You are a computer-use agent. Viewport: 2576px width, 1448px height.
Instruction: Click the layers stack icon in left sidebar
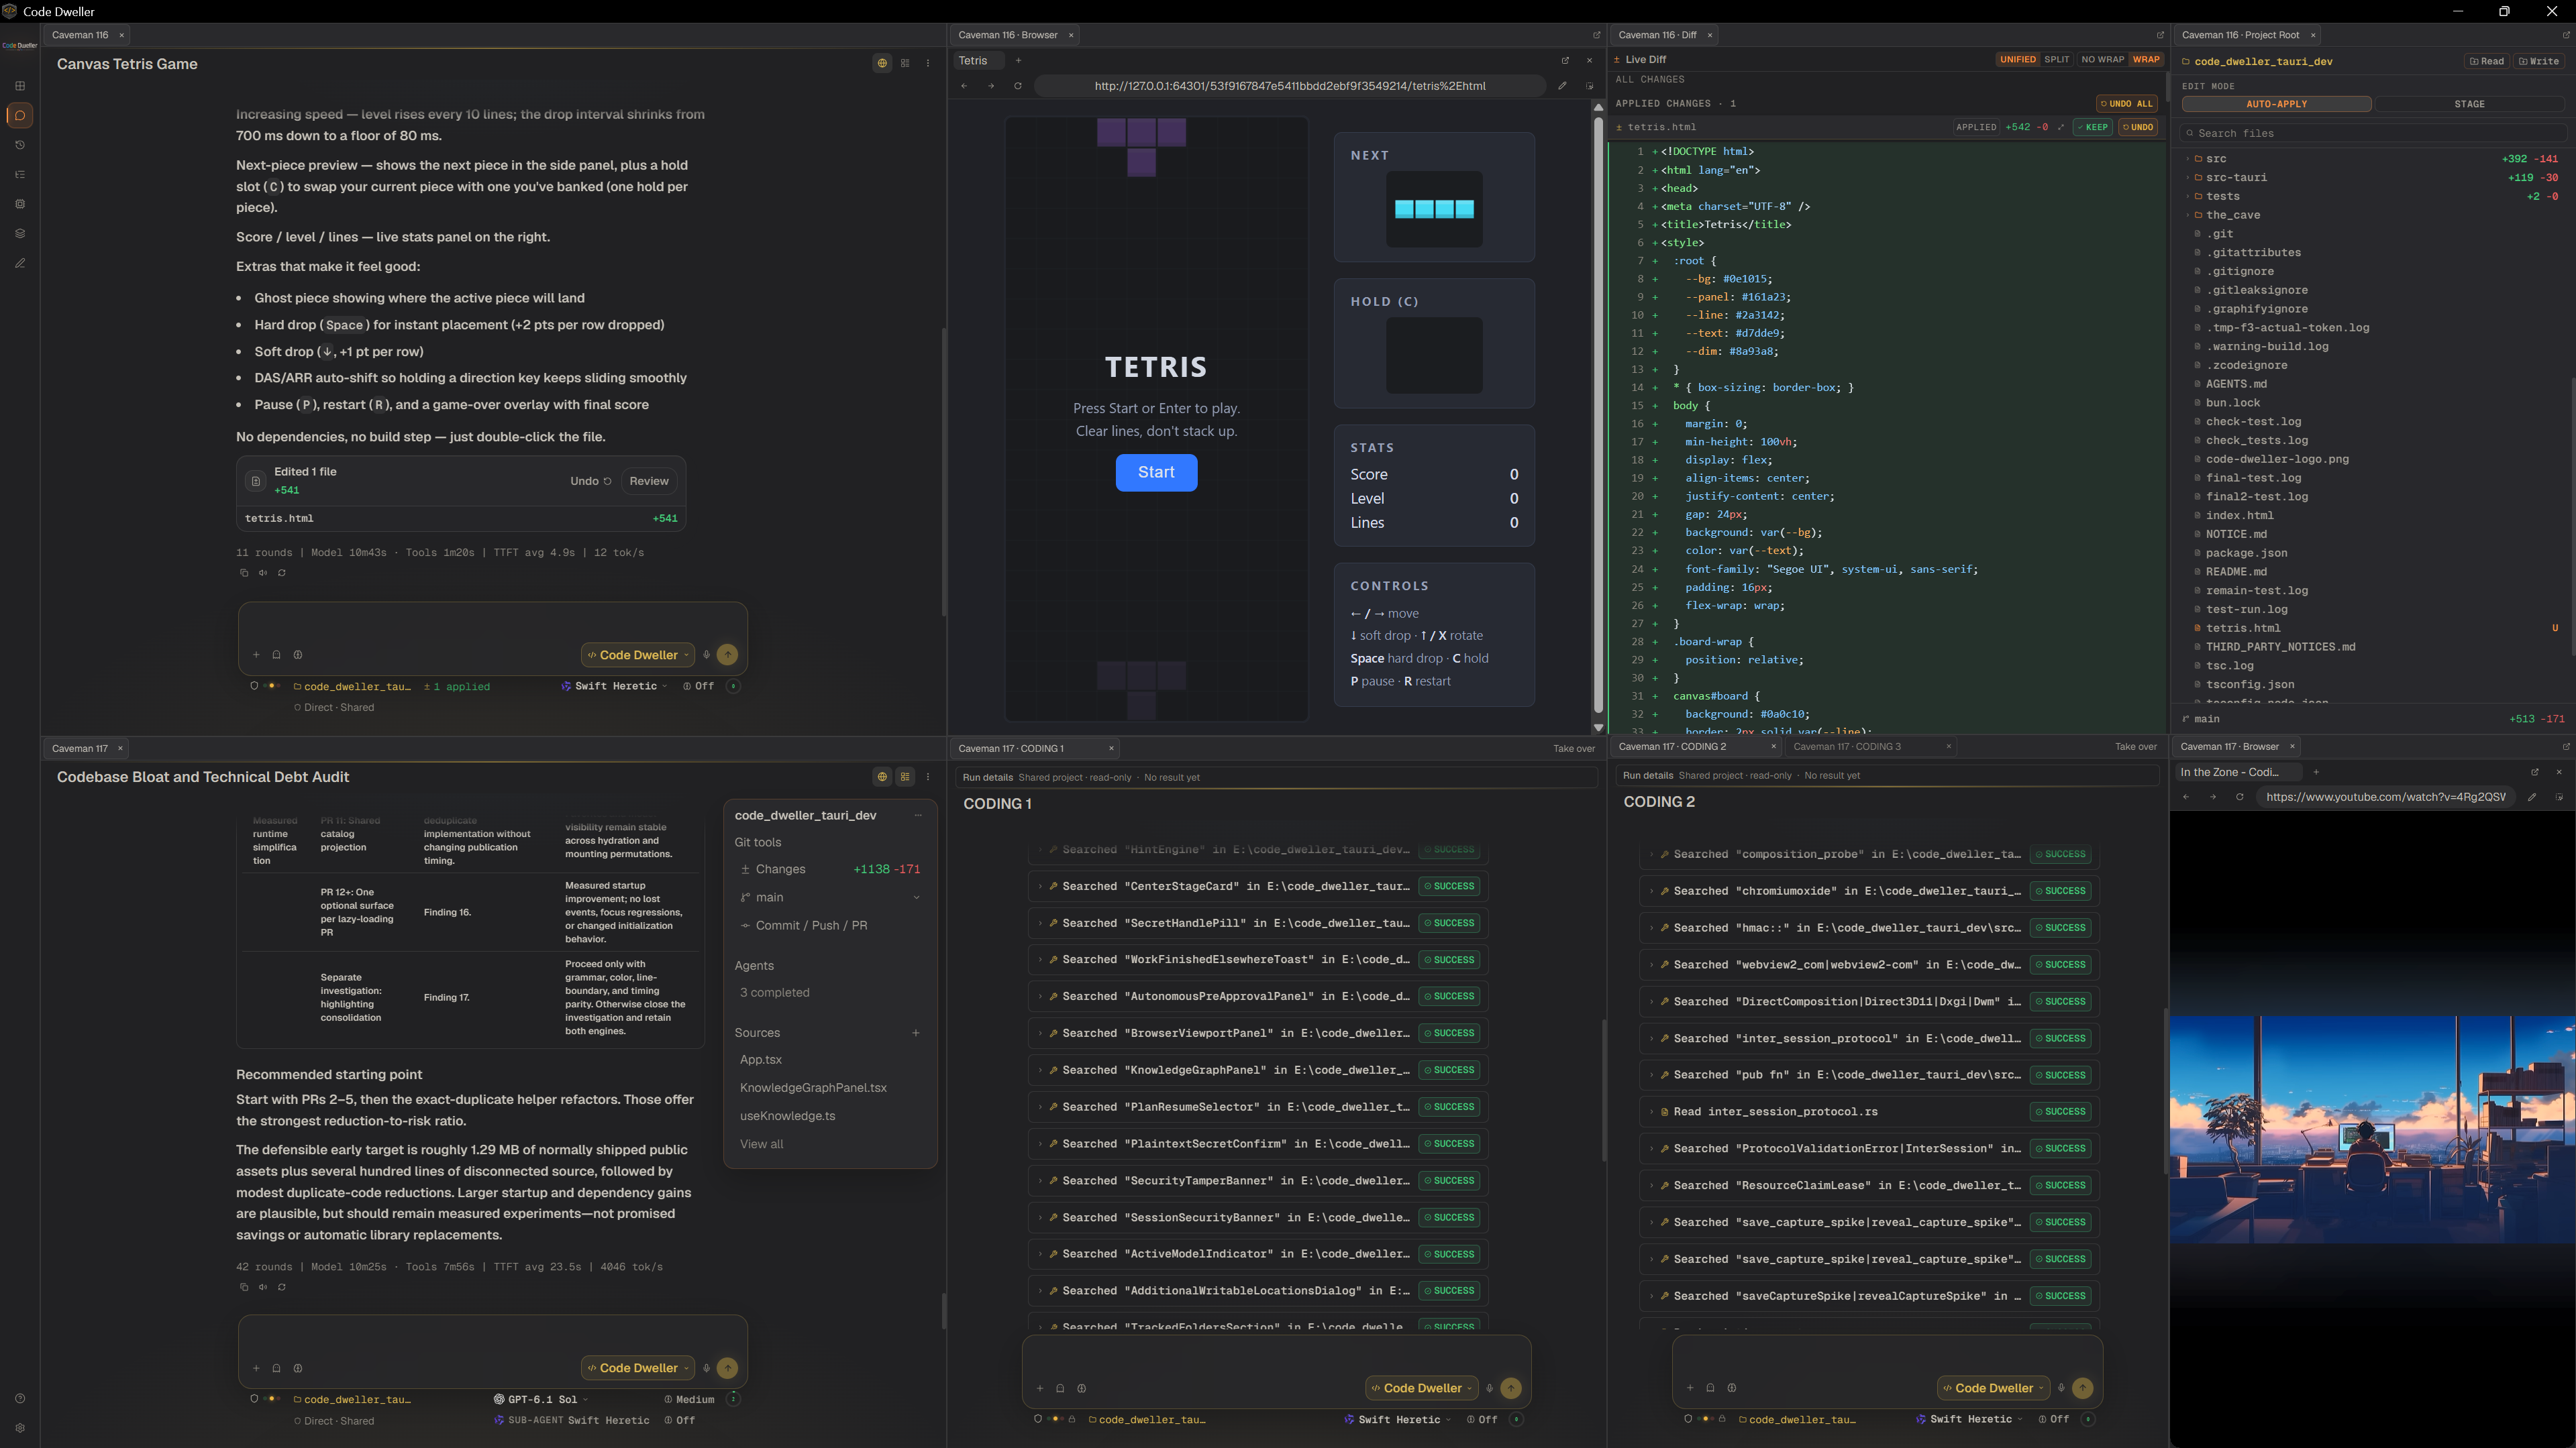[x=20, y=234]
